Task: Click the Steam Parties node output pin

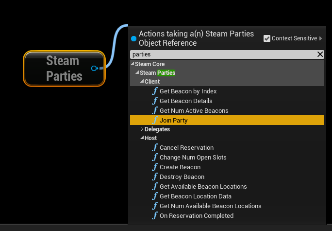Action: 94,69
